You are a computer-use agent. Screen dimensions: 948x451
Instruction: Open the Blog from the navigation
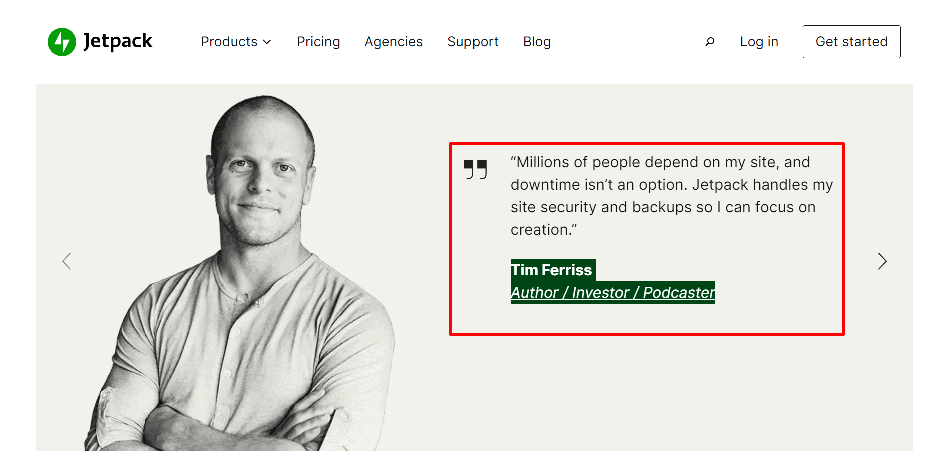537,42
